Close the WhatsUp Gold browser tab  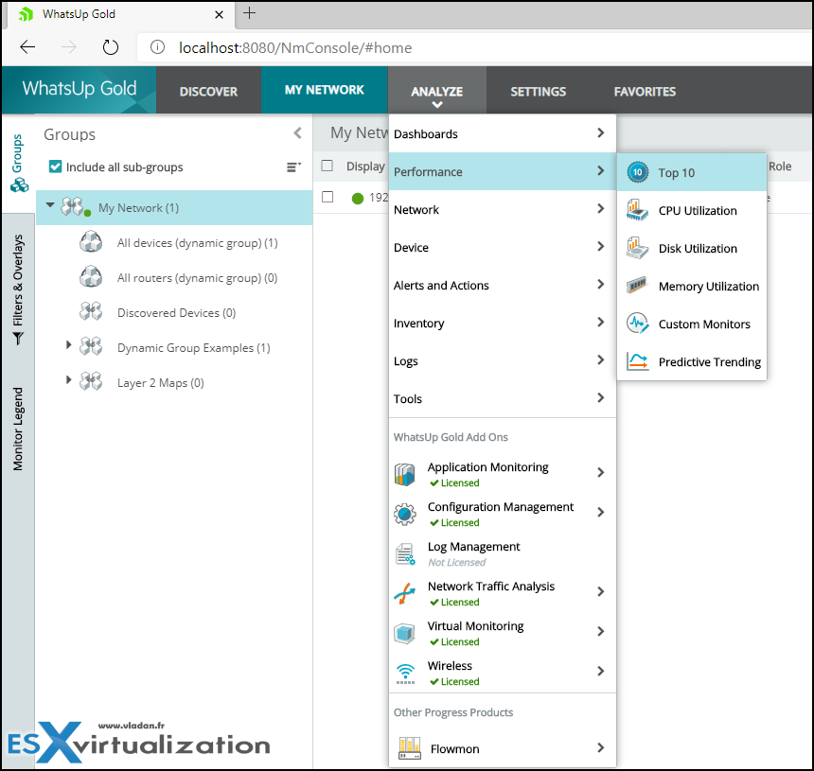tap(219, 14)
